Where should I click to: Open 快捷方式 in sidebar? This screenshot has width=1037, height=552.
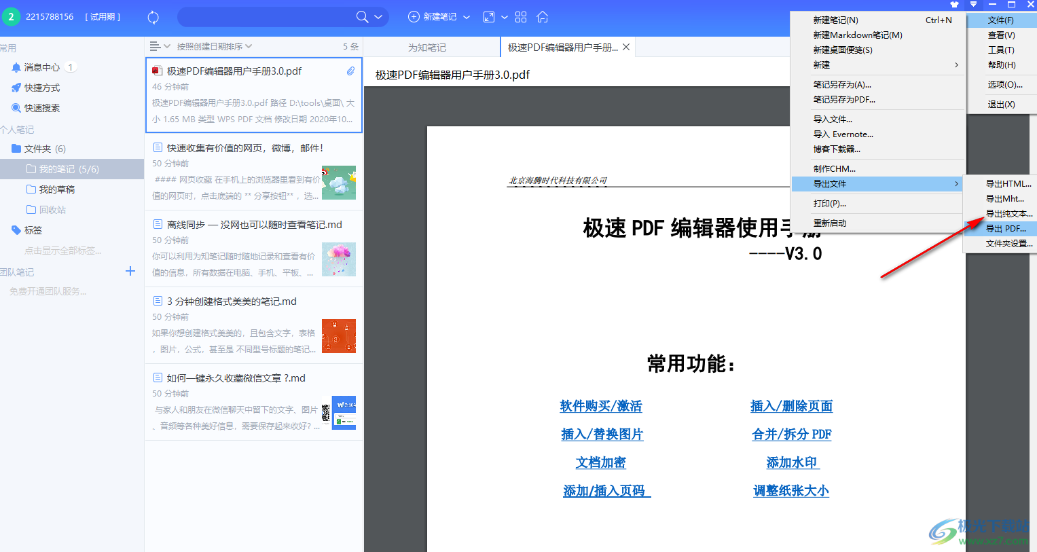(42, 88)
